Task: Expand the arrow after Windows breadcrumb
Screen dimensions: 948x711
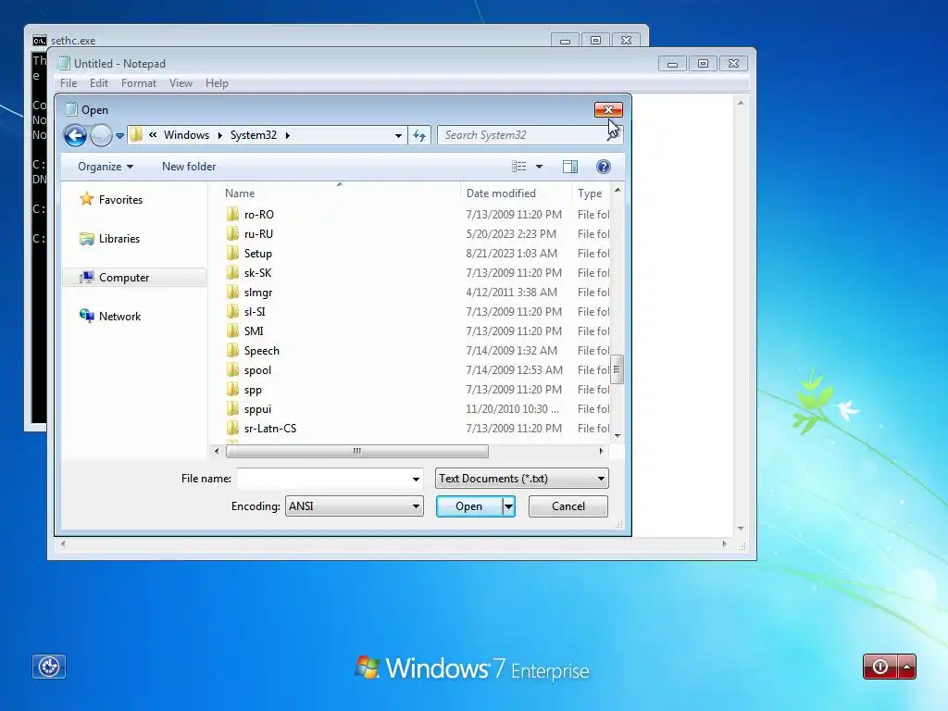Action: [220, 135]
